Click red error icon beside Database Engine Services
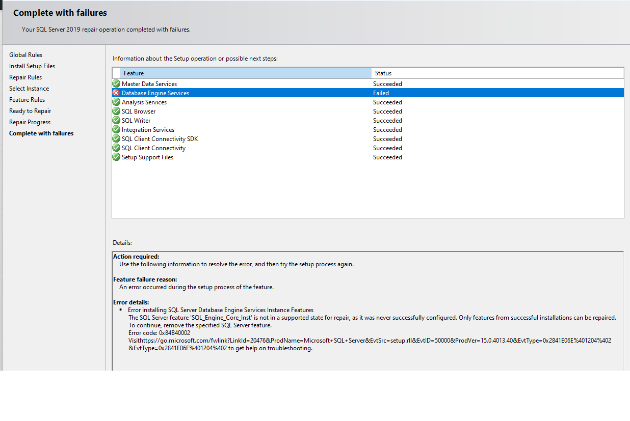The width and height of the screenshot is (630, 421). 116,93
